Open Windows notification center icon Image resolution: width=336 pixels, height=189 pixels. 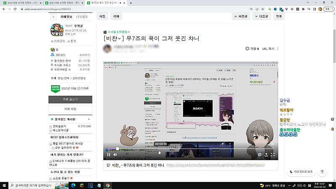coord(331,185)
